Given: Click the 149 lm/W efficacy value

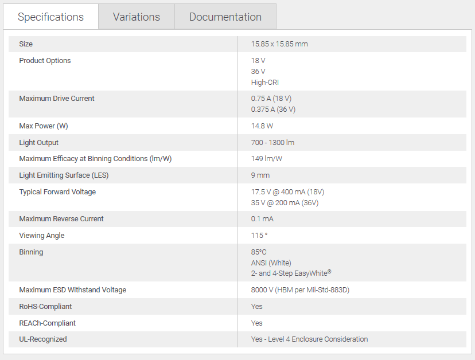Looking at the screenshot, I should tap(266, 159).
